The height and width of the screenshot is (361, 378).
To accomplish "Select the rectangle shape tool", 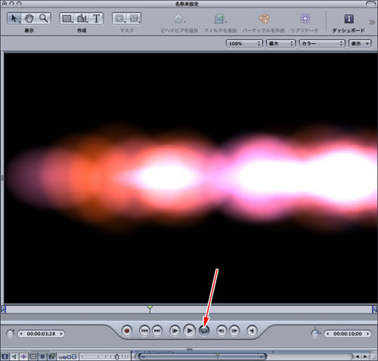I will [x=67, y=18].
